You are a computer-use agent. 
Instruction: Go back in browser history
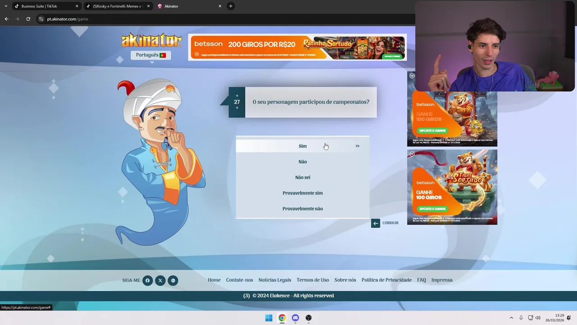[x=6, y=19]
